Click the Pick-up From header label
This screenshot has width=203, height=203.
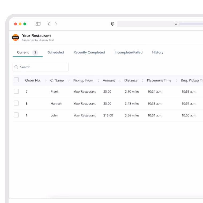83,80
